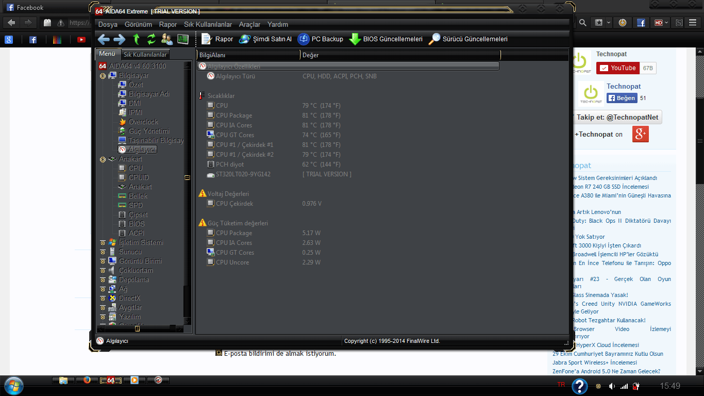This screenshot has height=396, width=704.
Task: Open the Araçlar menu
Action: tap(249, 24)
